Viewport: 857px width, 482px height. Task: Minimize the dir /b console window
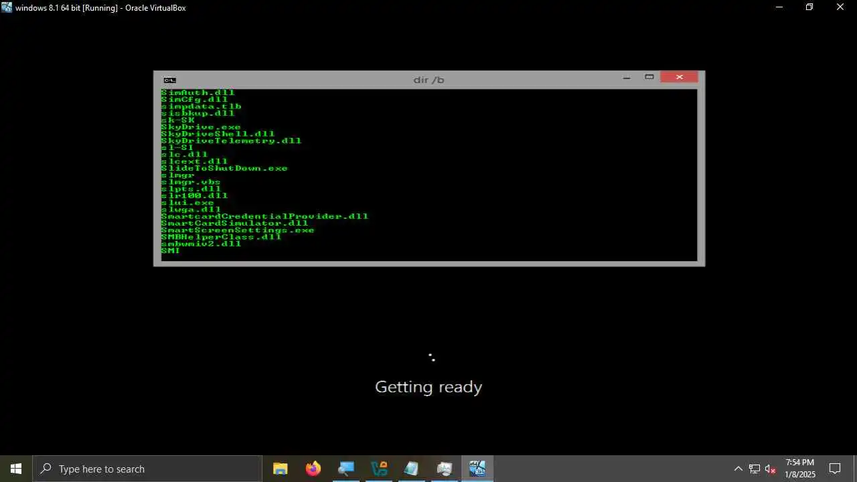[627, 78]
